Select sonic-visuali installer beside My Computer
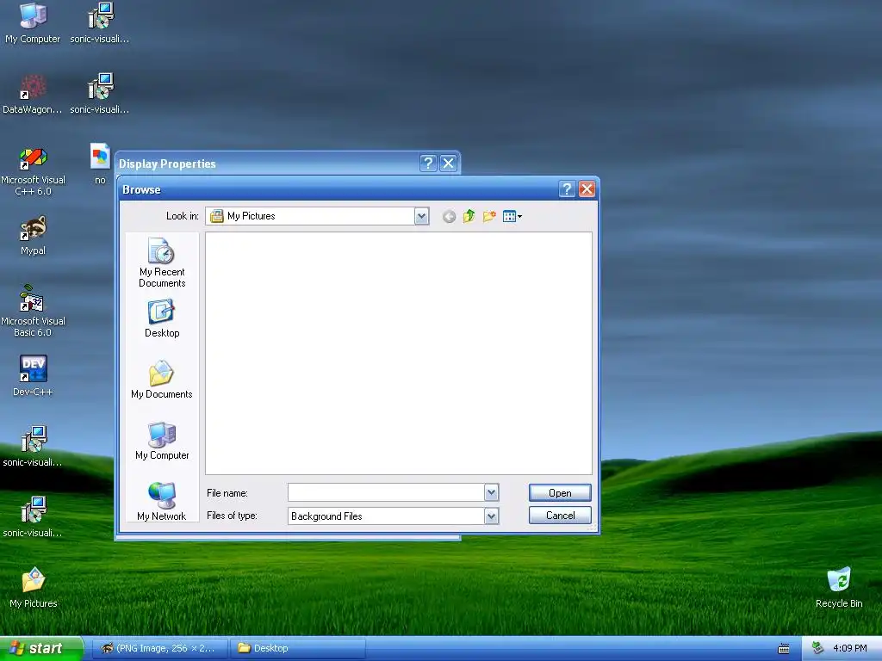The height and width of the screenshot is (661, 882). [x=100, y=23]
